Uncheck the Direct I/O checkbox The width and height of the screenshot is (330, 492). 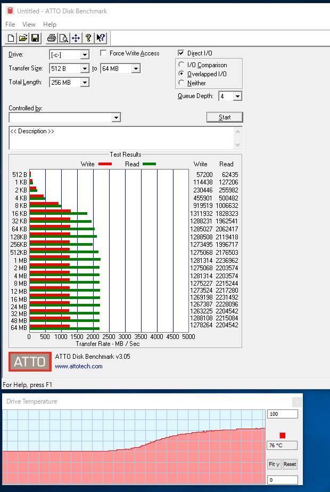[x=181, y=53]
